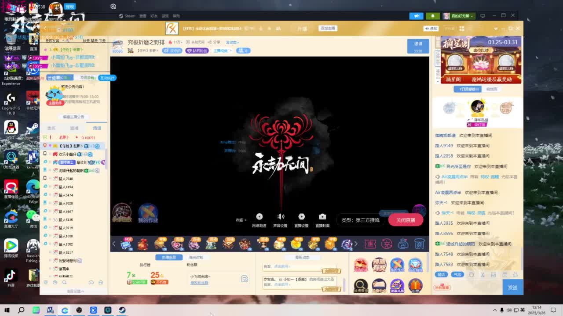Switch to the 主播信息 tab
Screen dimensions: 563x316
(169, 257)
